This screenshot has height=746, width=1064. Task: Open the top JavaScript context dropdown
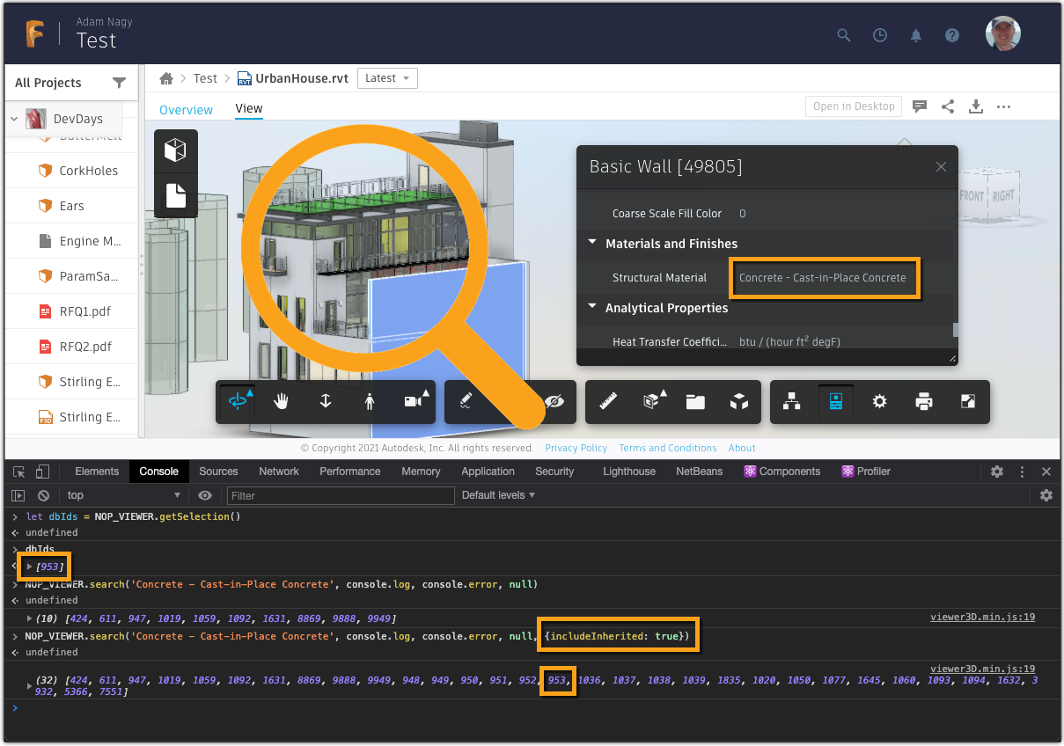coord(124,495)
